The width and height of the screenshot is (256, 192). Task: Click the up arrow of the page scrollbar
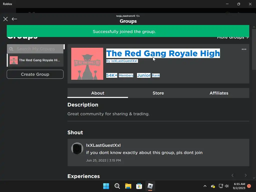[x=254, y=27]
